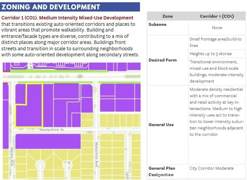This screenshot has width=247, height=180.
Task: Click the Hampshire St street label
Action: [x=51, y=129]
